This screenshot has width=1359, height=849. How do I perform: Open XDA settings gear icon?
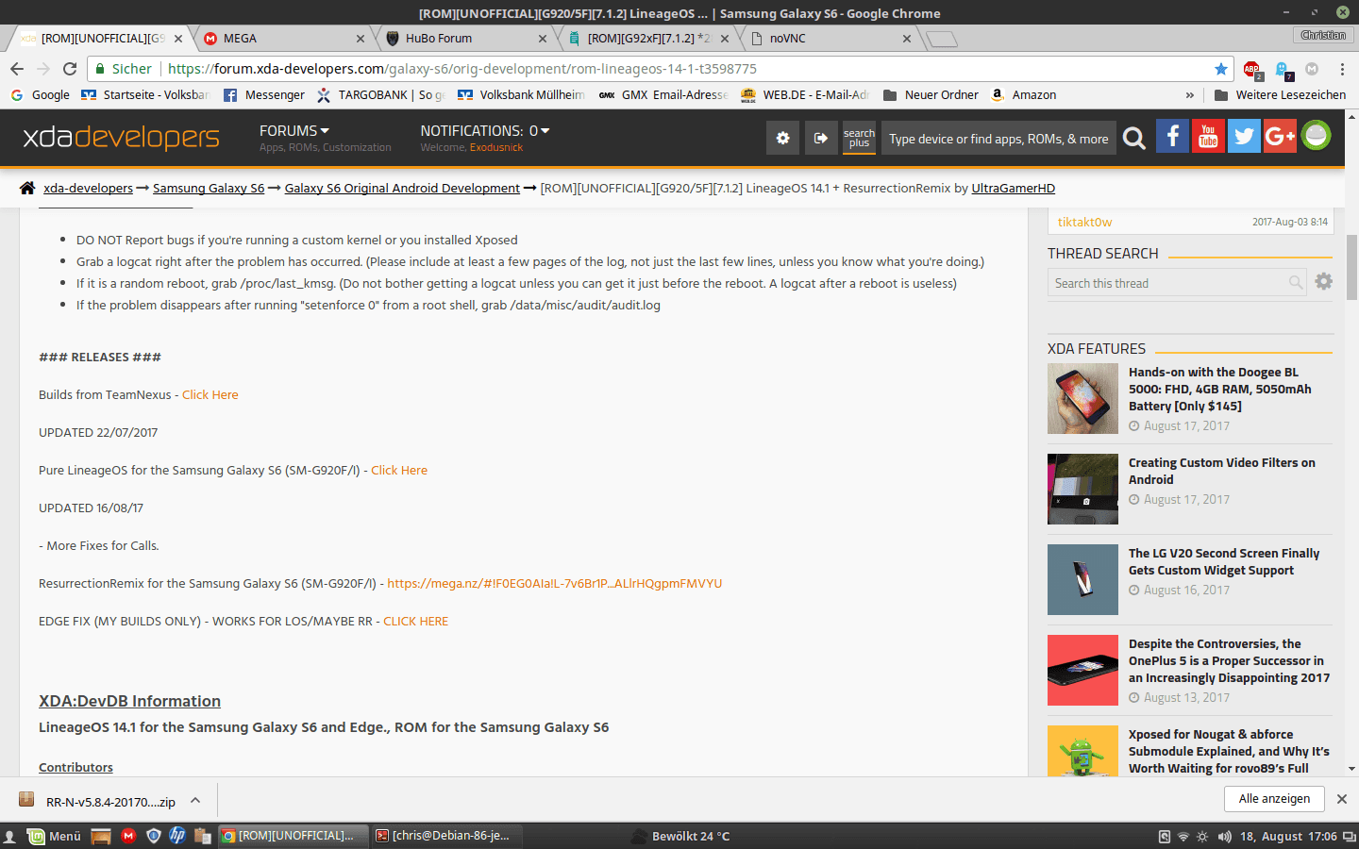pos(782,138)
